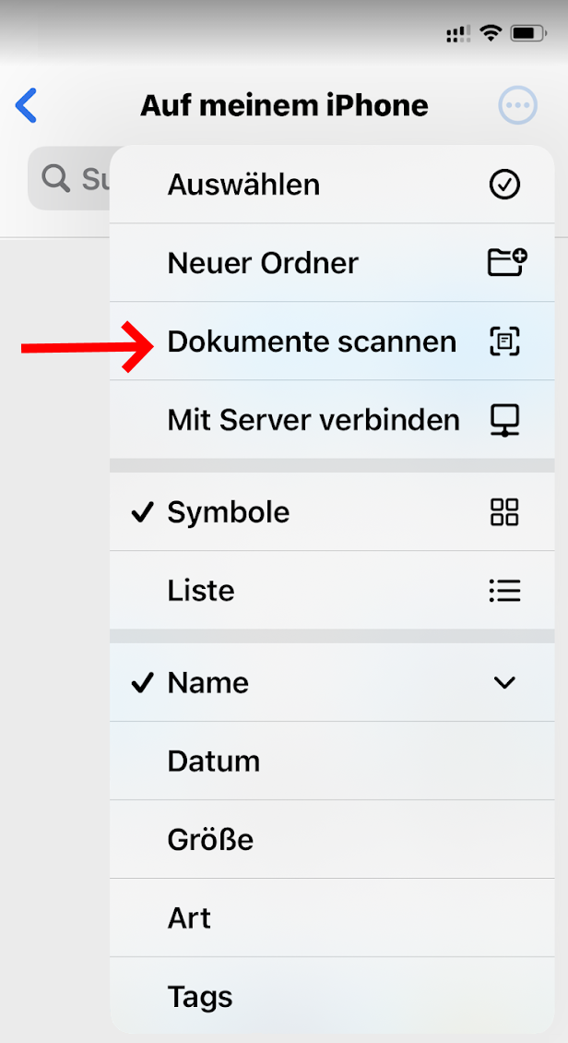Viewport: 568px width, 1043px height.
Task: Choose Dokumente scannen menu entry
Action: pos(312,342)
